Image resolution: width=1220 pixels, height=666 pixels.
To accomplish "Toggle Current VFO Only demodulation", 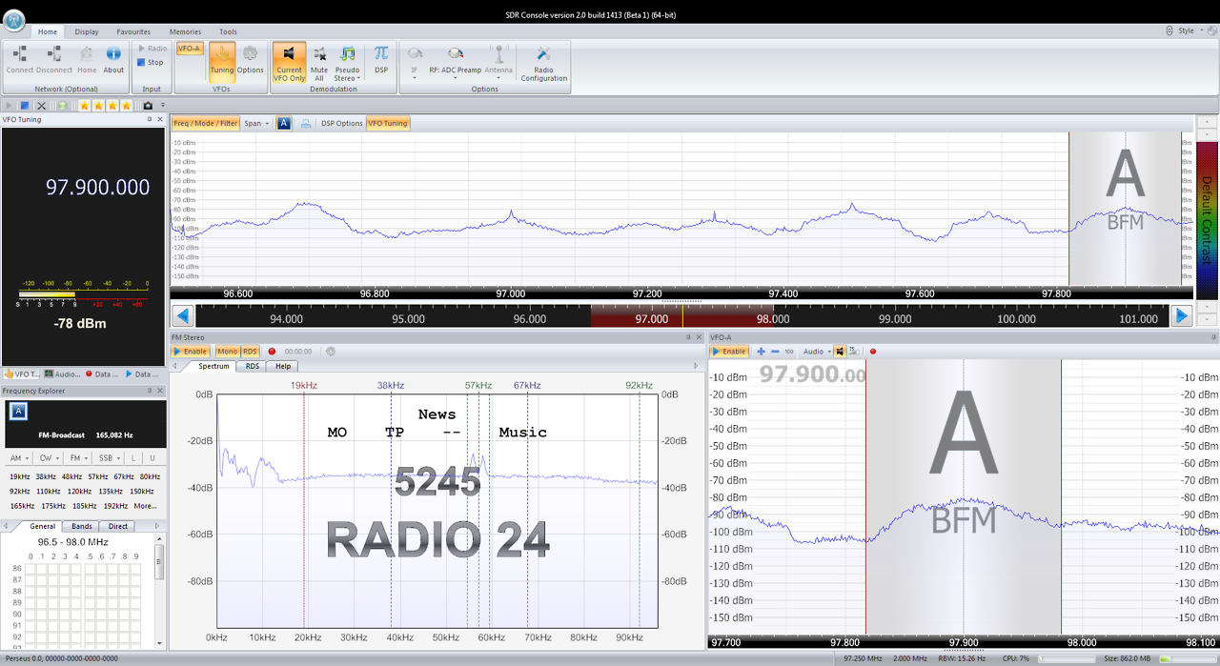I will pos(289,63).
